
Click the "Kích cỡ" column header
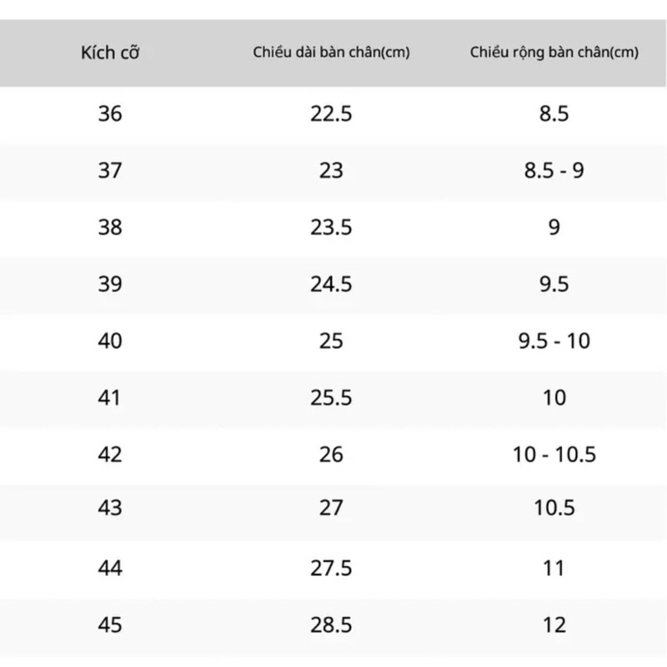click(x=110, y=54)
